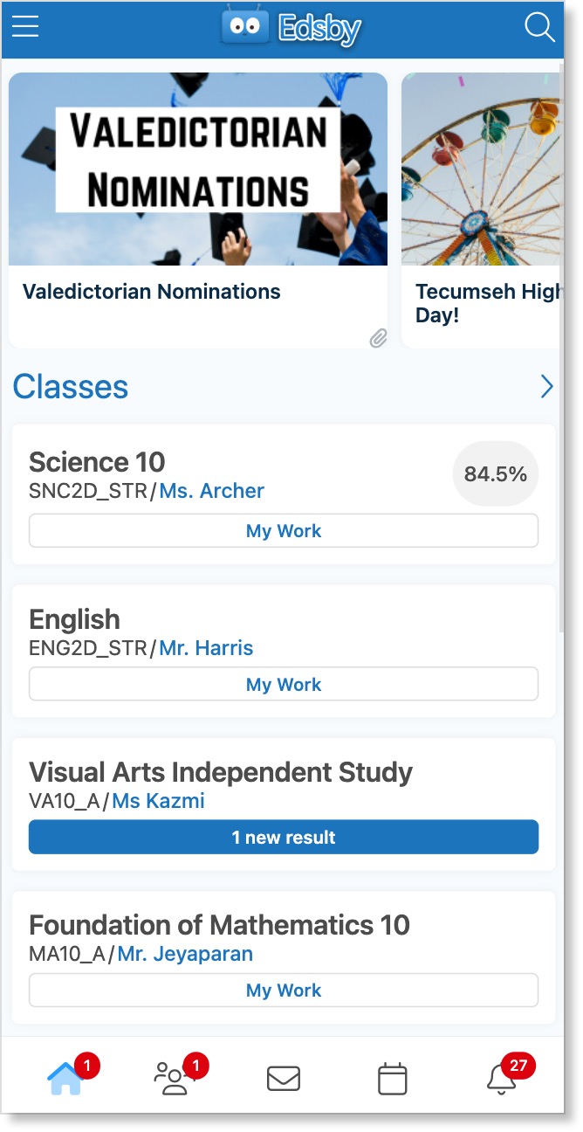This screenshot has height=1132, width=583.
Task: Click the paperclip attachment icon
Action: [x=378, y=338]
